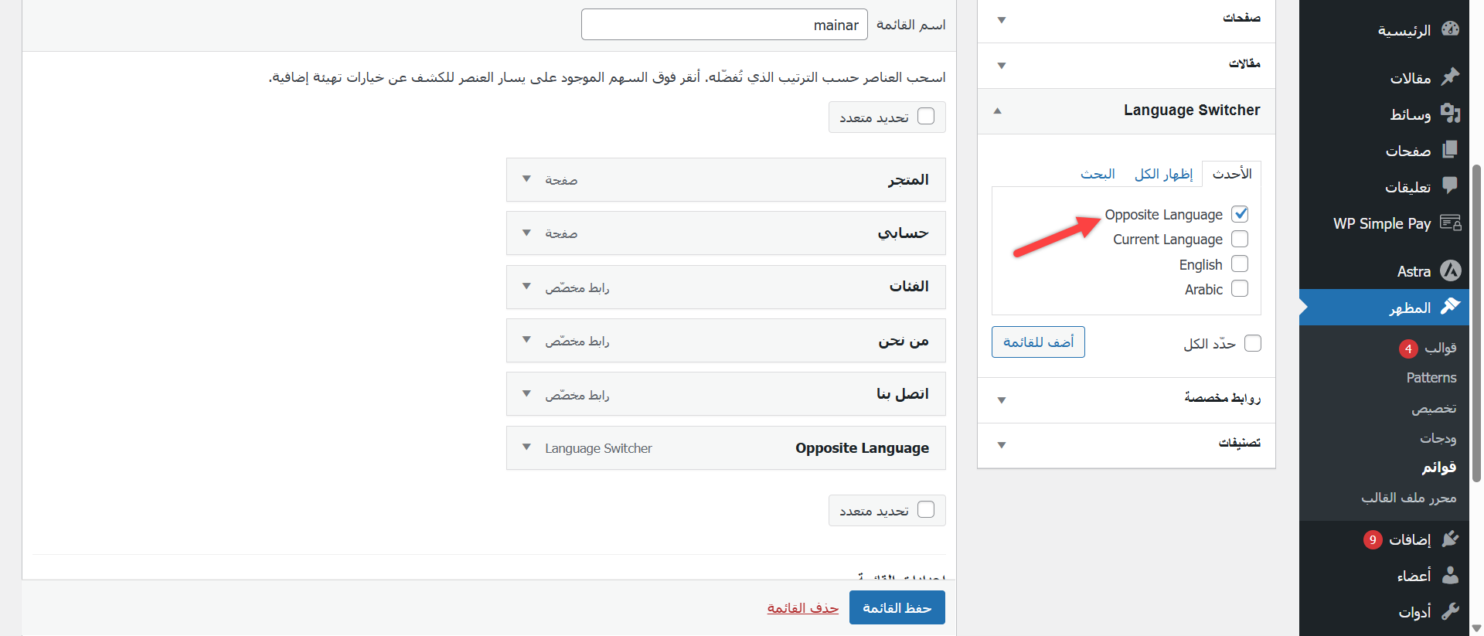Switch to the الأحدث tab
1484x636 pixels.
coord(1232,174)
